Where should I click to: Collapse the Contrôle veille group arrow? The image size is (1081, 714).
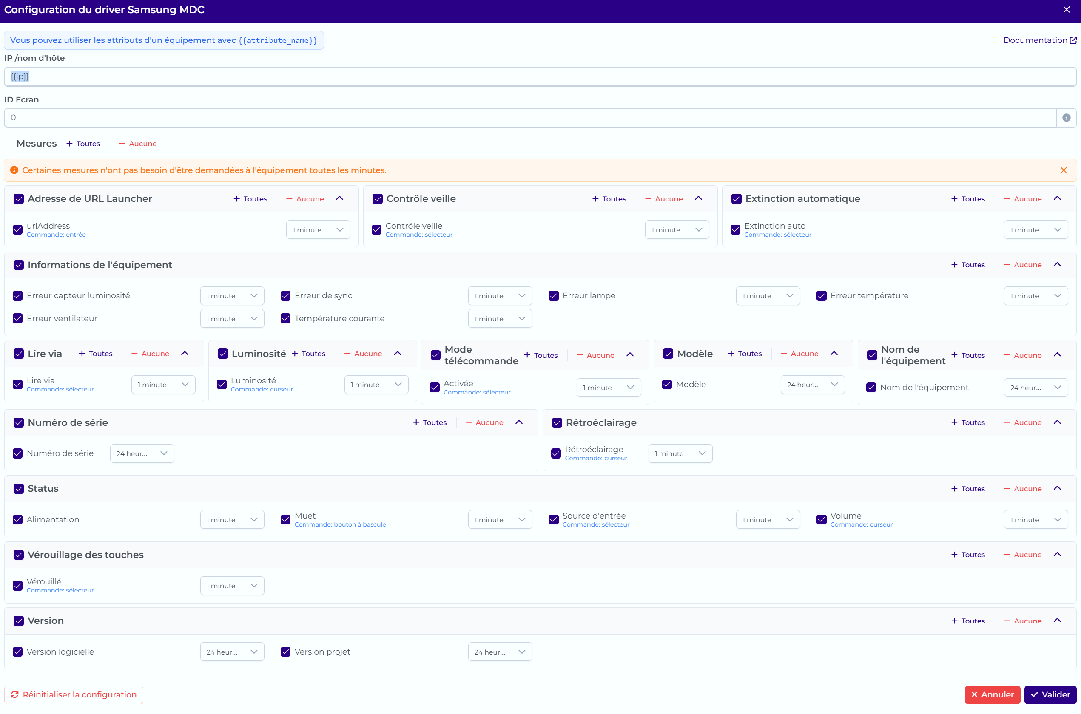tap(698, 198)
